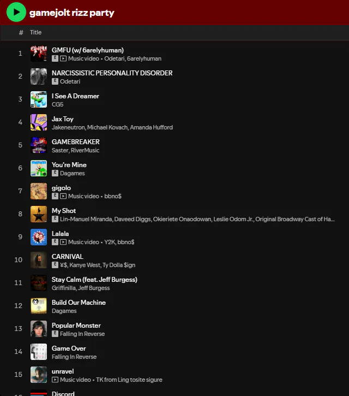Viewport: 349px width, 396px height.
Task: Open the Popular Monster song title
Action: (76, 326)
